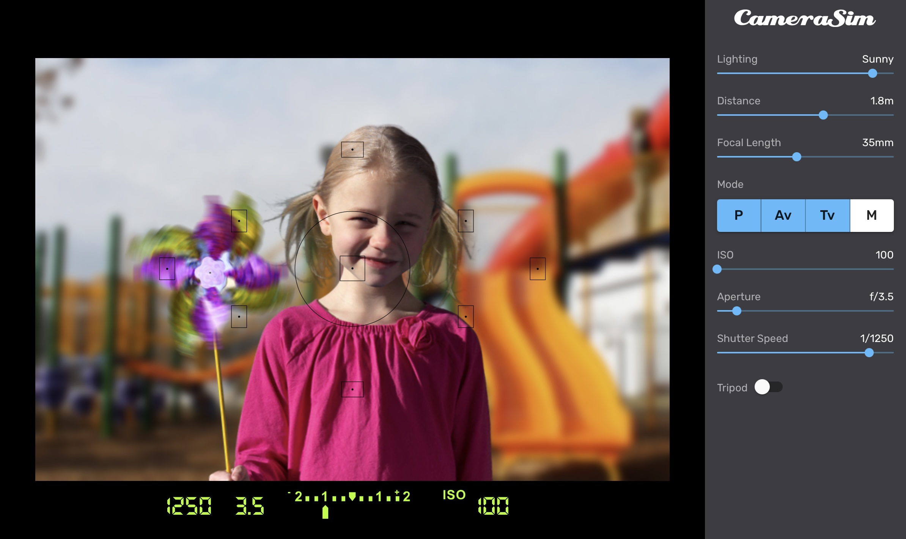
Task: Click the Focal Length slider handle
Action: (x=796, y=156)
